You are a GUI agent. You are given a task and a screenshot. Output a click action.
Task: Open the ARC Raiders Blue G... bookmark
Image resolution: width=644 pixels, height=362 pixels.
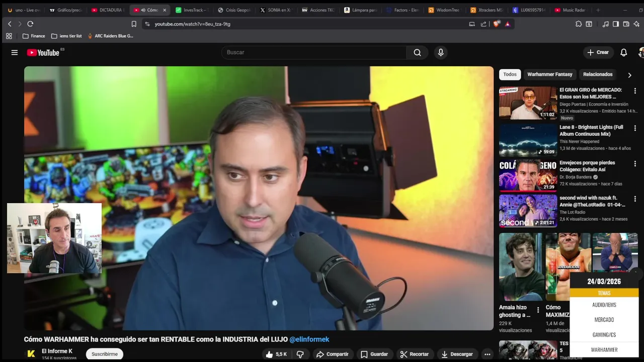tap(110, 36)
